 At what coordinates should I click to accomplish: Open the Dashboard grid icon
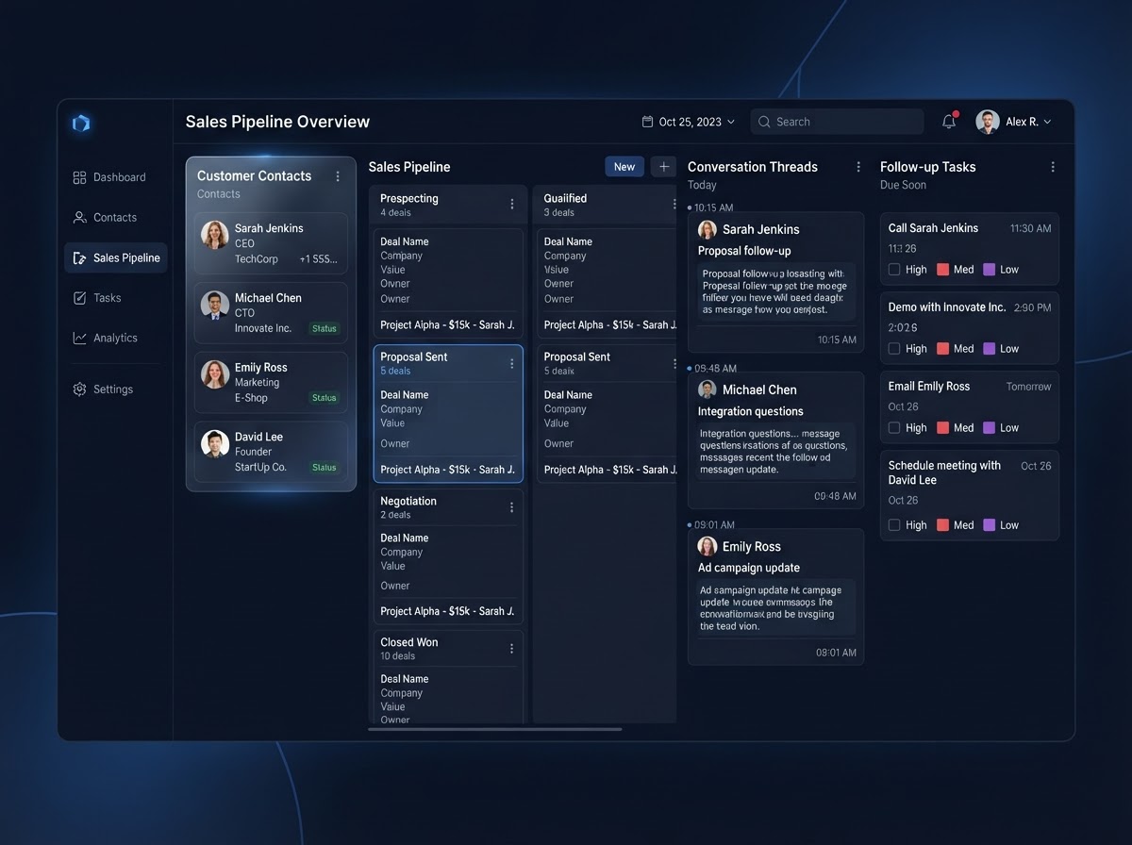pyautogui.click(x=79, y=177)
